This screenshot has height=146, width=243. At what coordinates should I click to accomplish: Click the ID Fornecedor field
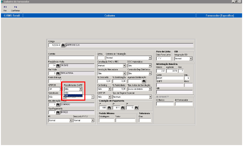coord(184,104)
